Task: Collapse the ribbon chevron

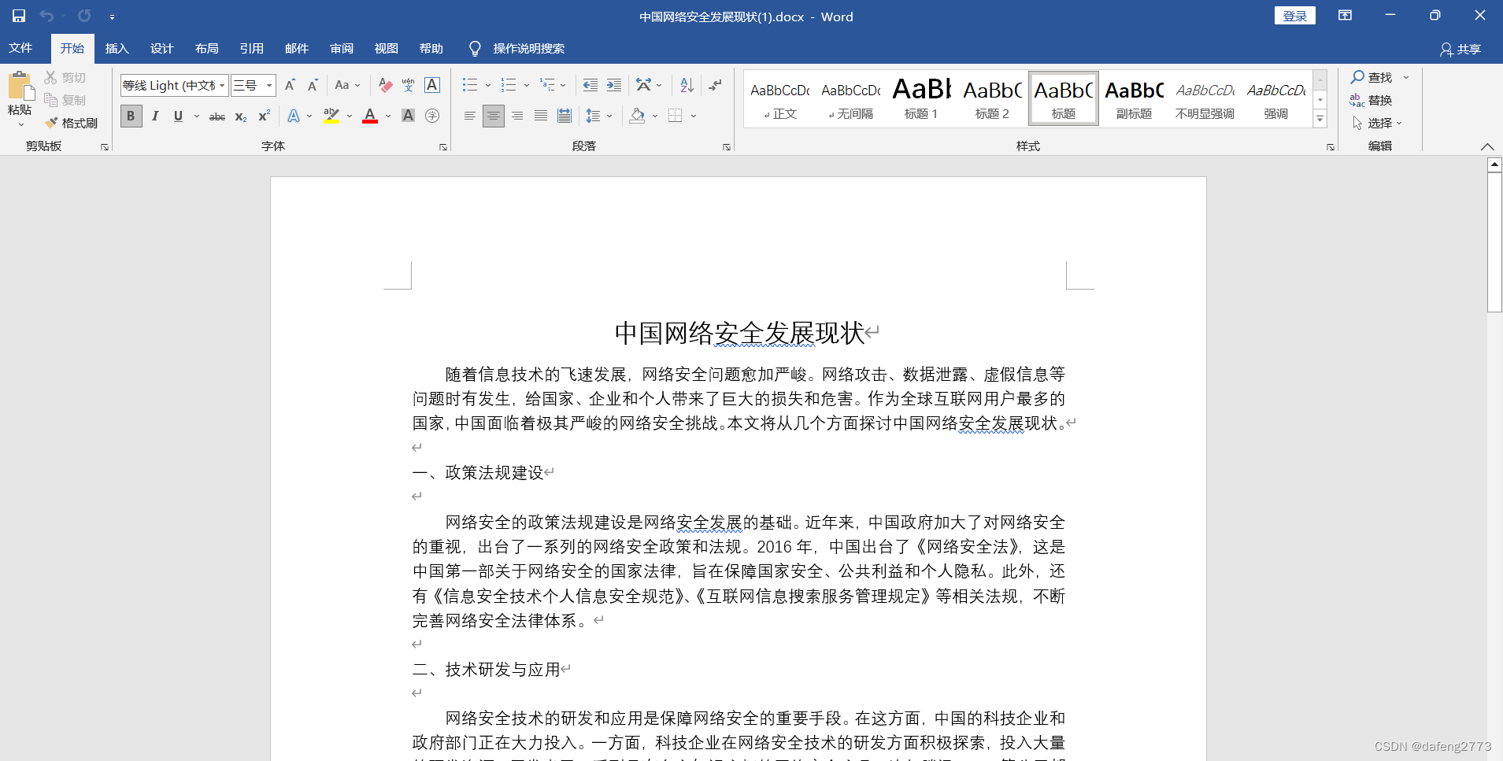Action: pyautogui.click(x=1486, y=146)
